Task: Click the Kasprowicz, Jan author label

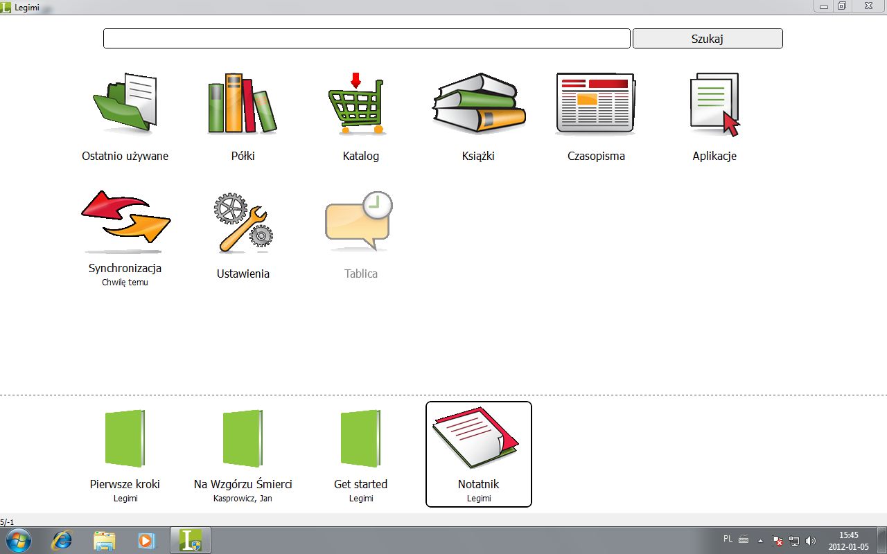Action: click(243, 499)
